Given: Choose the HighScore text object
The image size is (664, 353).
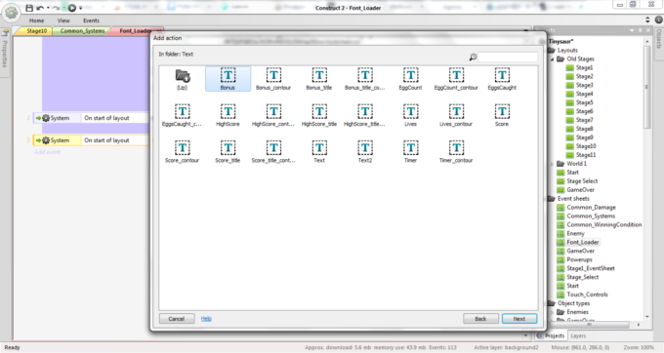Looking at the screenshot, I should (228, 115).
